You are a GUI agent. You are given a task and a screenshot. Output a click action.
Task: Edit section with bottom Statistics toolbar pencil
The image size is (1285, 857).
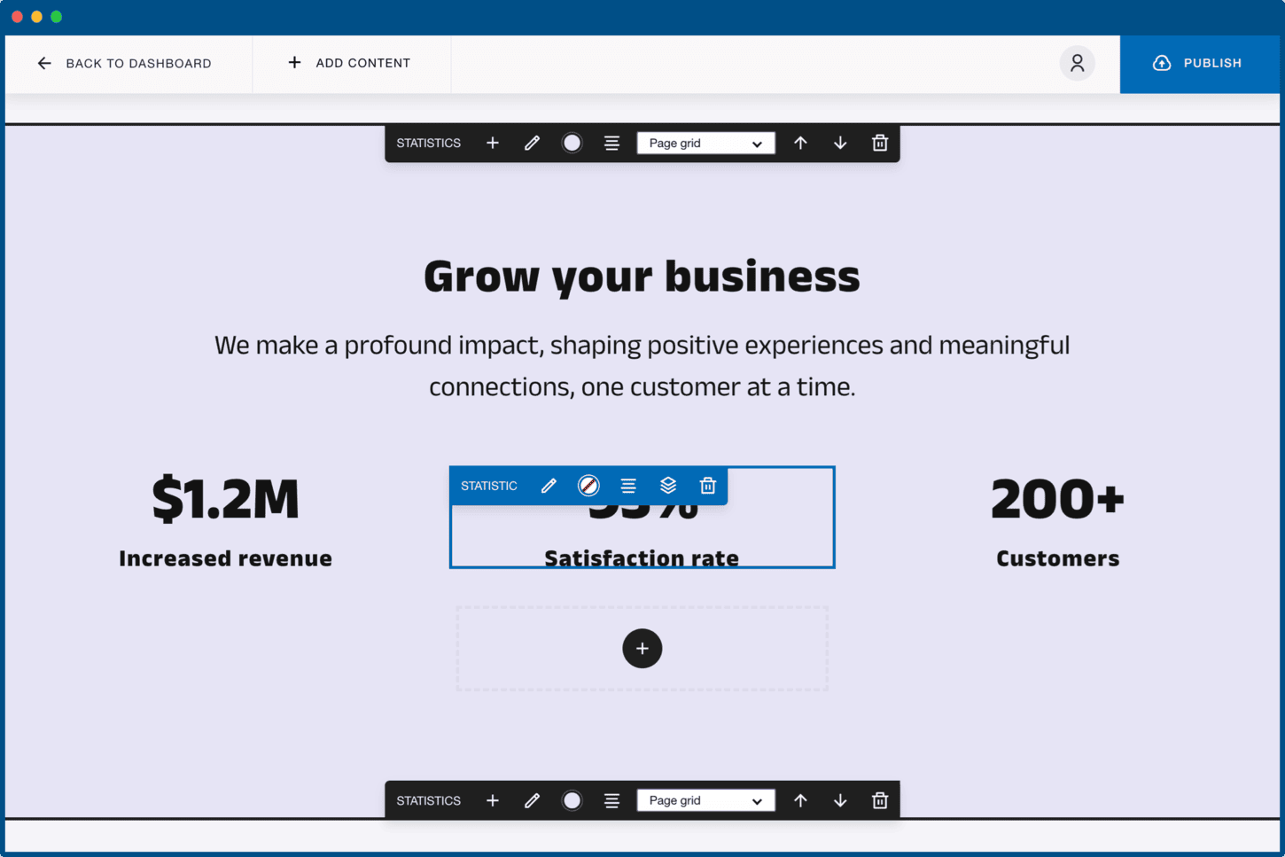pos(532,800)
